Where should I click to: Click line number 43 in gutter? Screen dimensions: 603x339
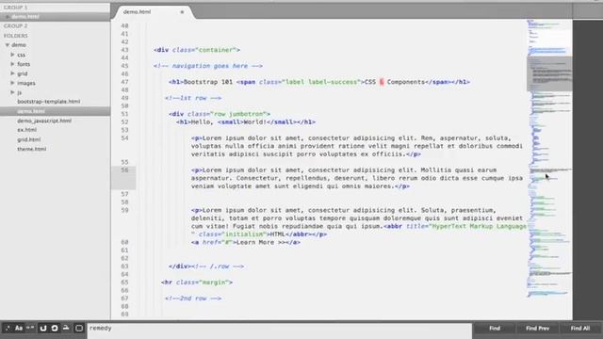pos(124,50)
